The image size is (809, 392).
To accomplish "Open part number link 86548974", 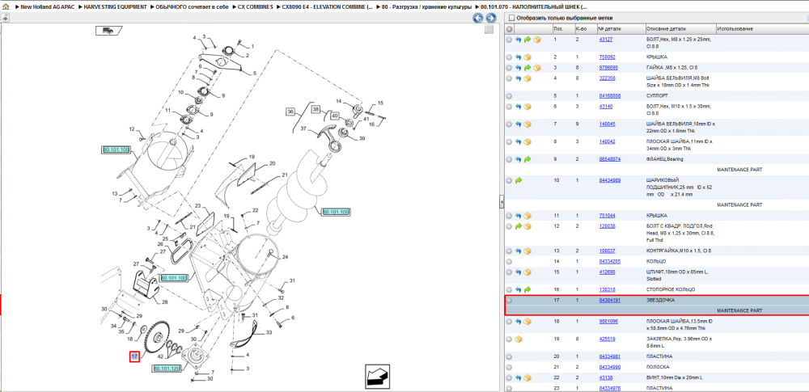I will click(x=609, y=159).
